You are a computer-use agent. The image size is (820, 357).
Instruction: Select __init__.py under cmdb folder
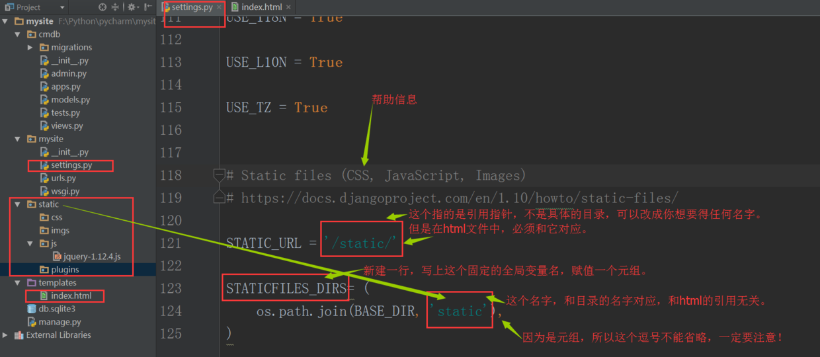(x=64, y=61)
